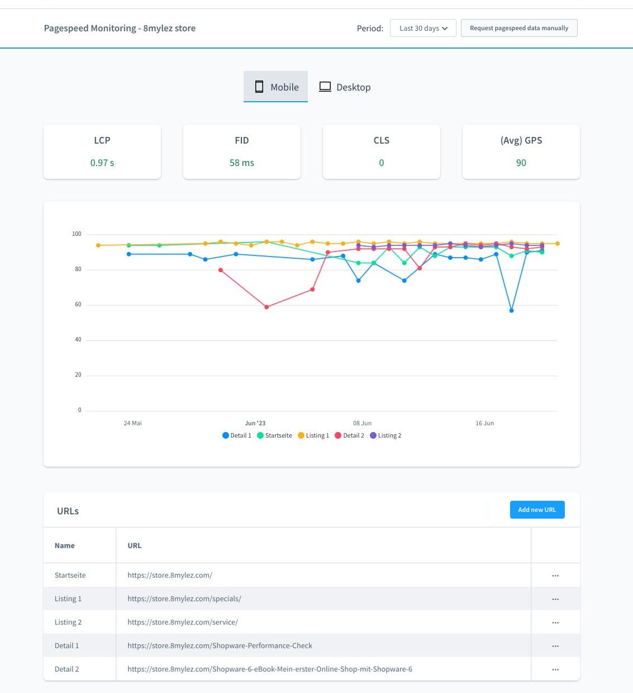Click the (Avg) GPS 90 metric card
The width and height of the screenshot is (633, 693).
[x=521, y=151]
